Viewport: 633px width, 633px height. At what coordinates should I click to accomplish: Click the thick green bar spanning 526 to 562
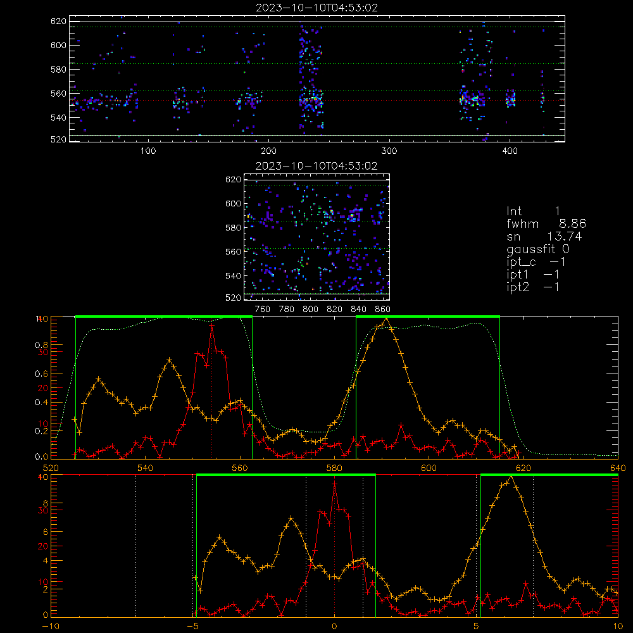[x=164, y=316]
